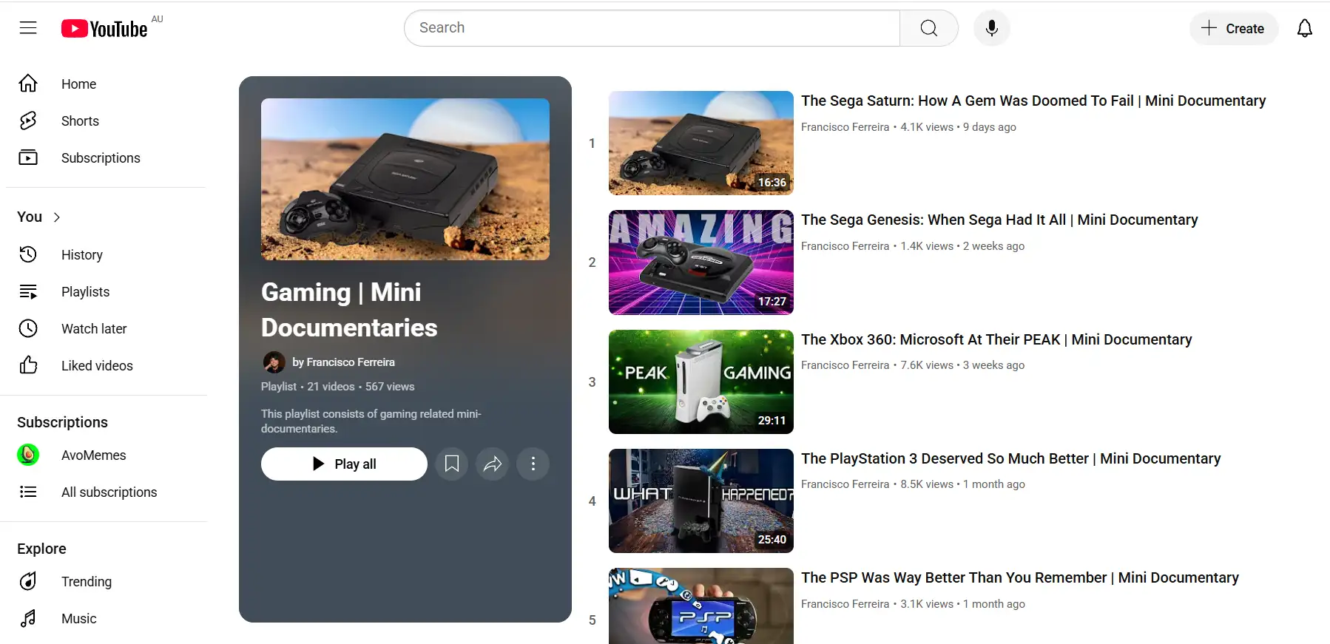
Task: Open playlist three-dot more menu
Action: (x=533, y=464)
